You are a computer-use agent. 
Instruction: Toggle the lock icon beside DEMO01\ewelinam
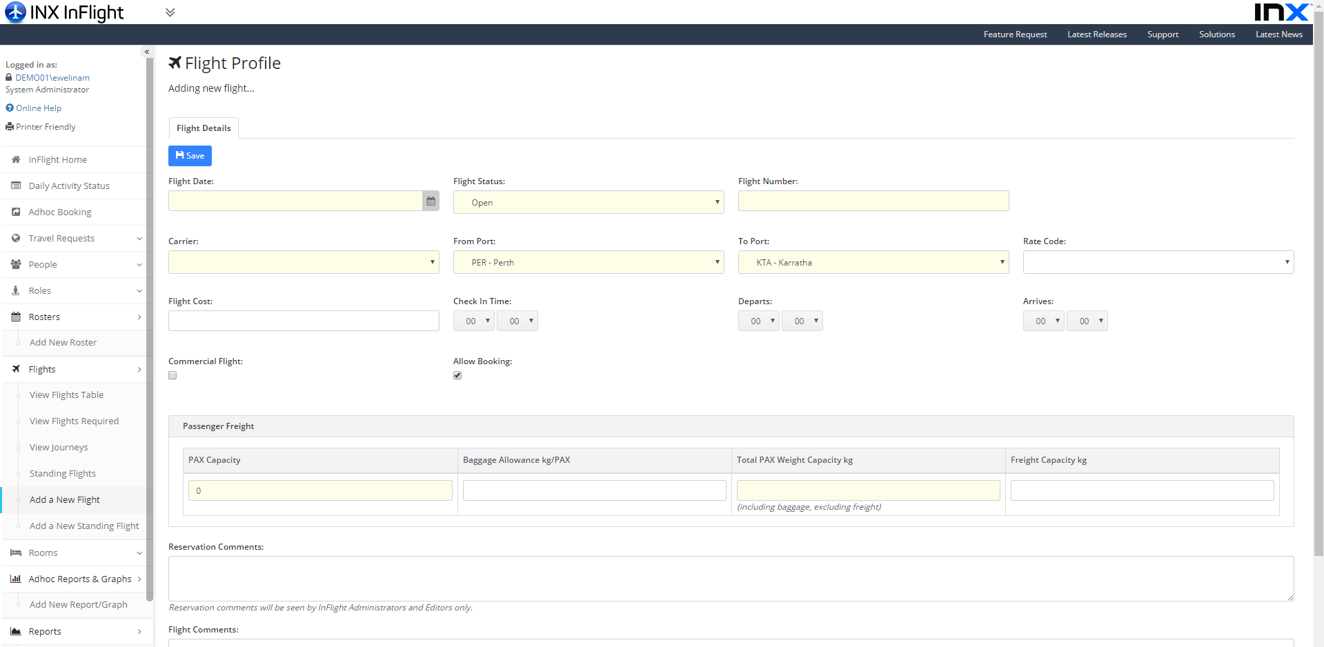coord(8,77)
